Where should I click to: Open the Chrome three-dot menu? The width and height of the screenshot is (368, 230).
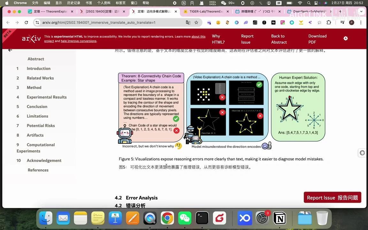coord(361,23)
